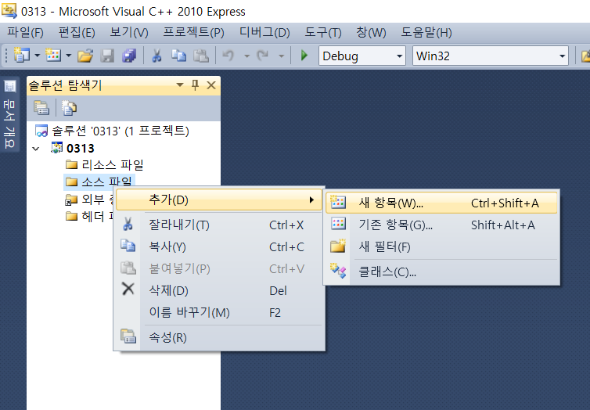Screen dimensions: 590x410
Task: Select the 0313 project node
Action: (x=81, y=149)
